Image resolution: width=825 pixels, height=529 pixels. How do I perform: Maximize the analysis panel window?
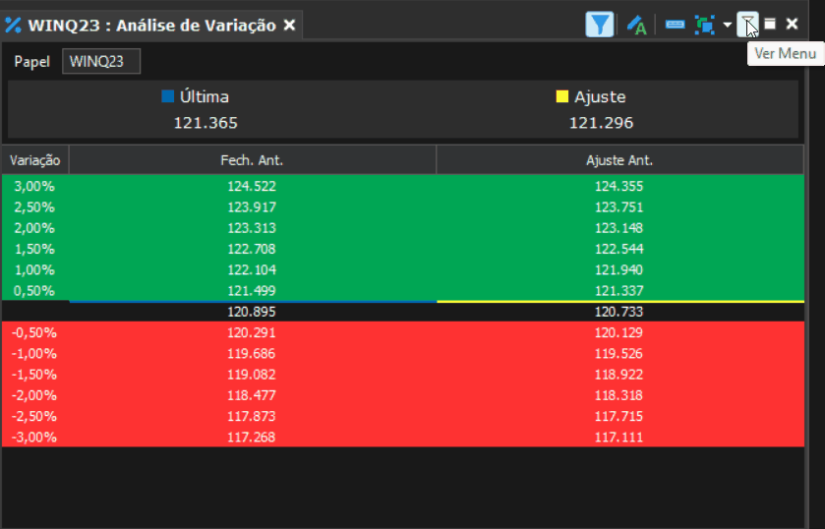click(x=770, y=25)
